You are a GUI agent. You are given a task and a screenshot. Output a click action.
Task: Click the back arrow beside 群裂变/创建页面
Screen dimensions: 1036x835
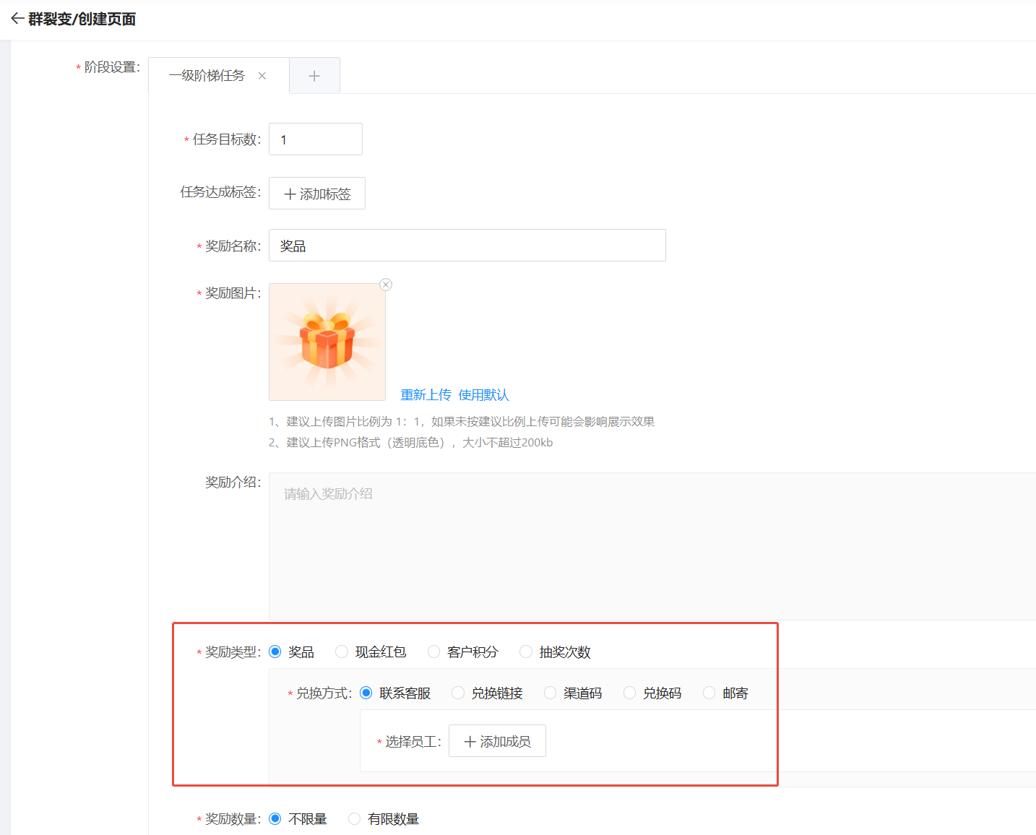point(17,19)
